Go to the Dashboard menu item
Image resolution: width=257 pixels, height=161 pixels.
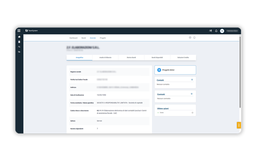pyautogui.click(x=74, y=38)
